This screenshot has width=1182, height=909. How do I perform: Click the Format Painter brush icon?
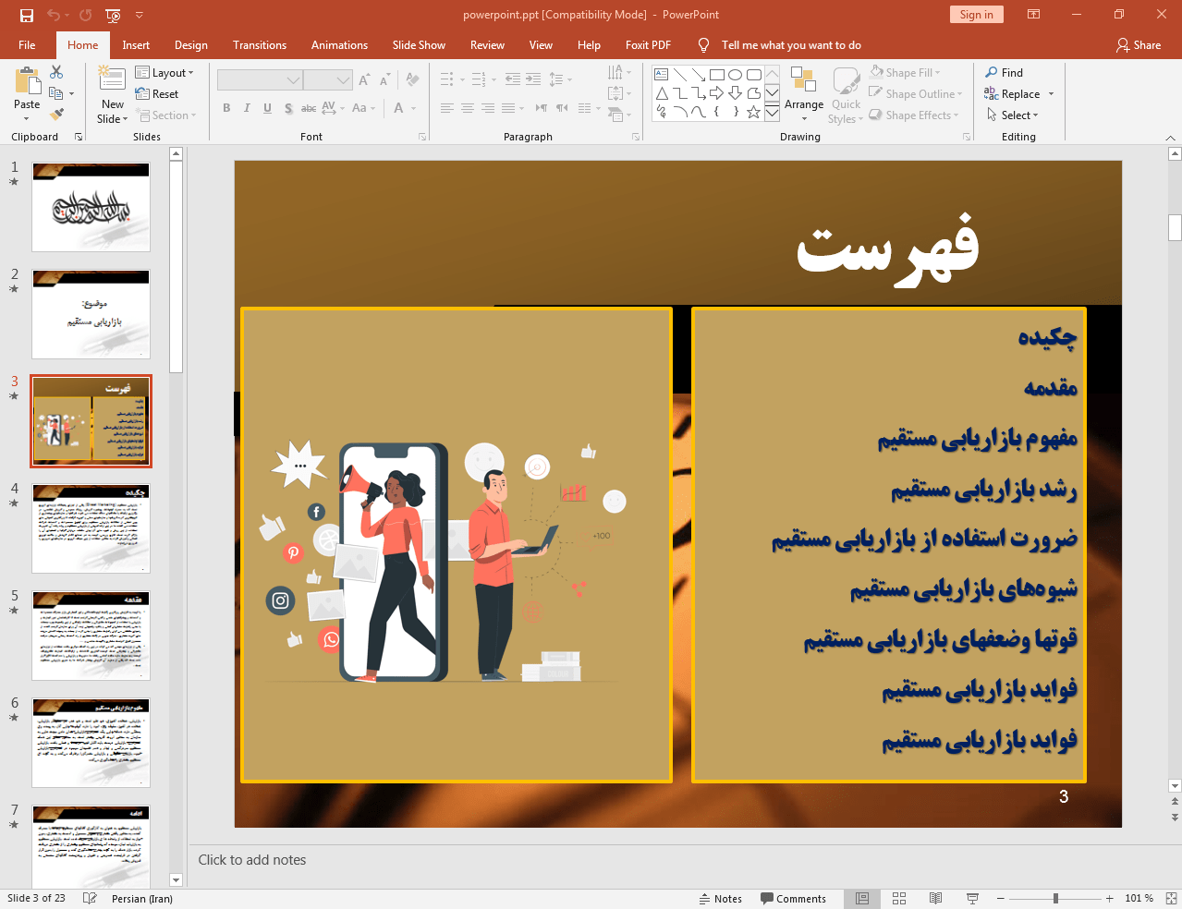[x=56, y=115]
